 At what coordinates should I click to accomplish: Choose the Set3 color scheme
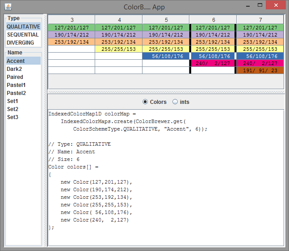point(23,117)
